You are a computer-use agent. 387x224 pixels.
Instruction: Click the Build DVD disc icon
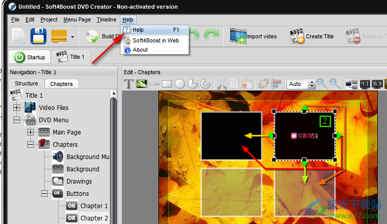click(93, 36)
